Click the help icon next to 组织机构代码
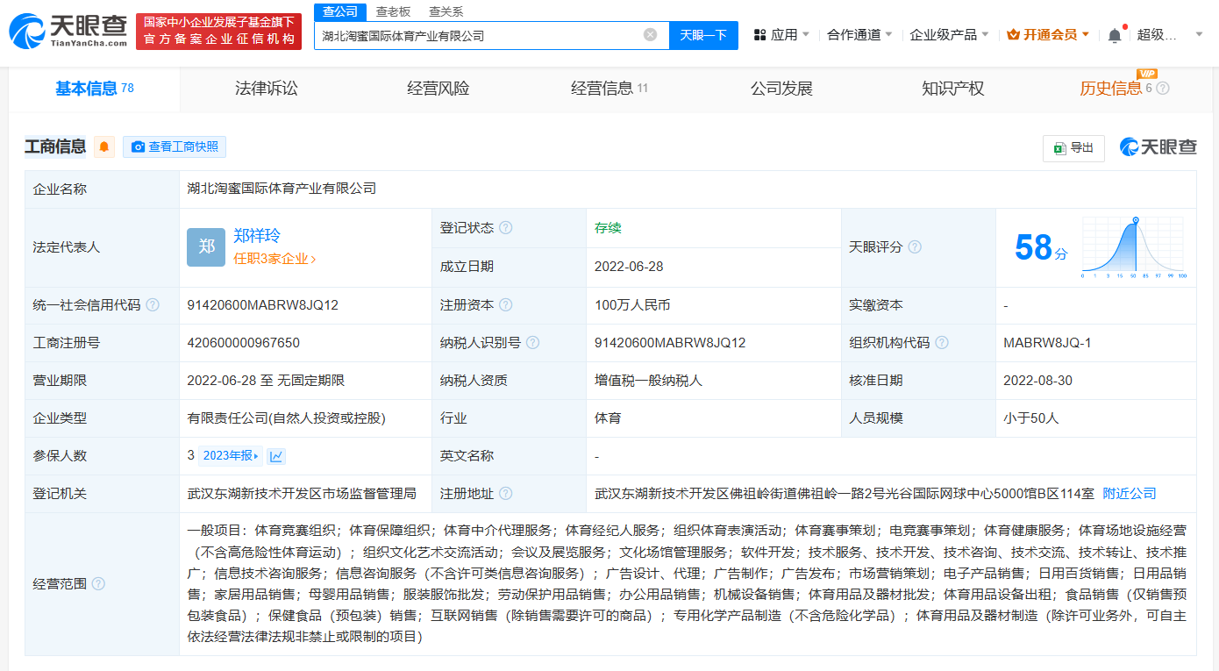 click(943, 342)
